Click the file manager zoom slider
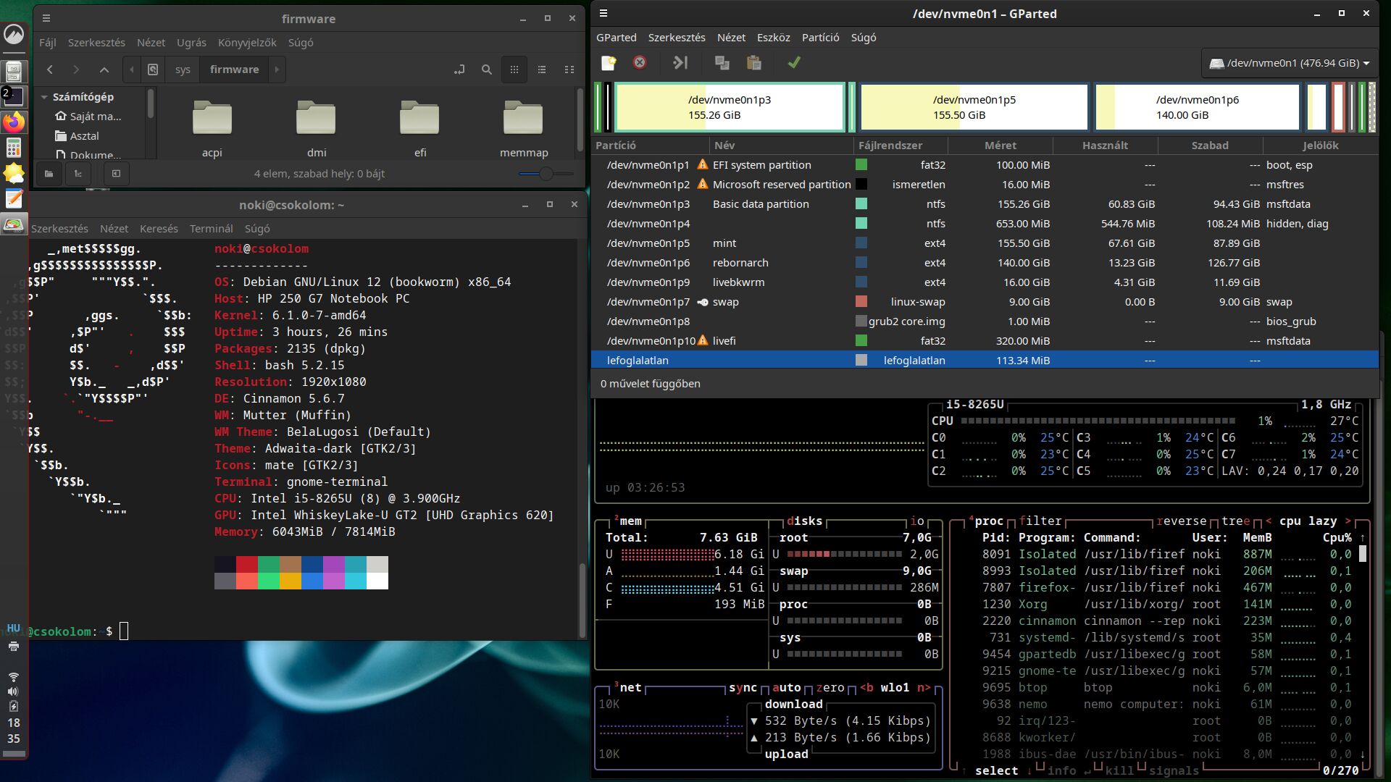The width and height of the screenshot is (1391, 782). pyautogui.click(x=546, y=174)
